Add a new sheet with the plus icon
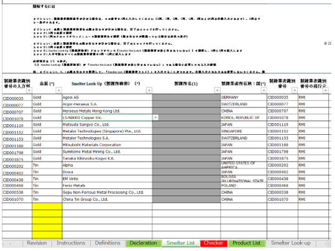This screenshot has height=251, width=335. coord(328,244)
